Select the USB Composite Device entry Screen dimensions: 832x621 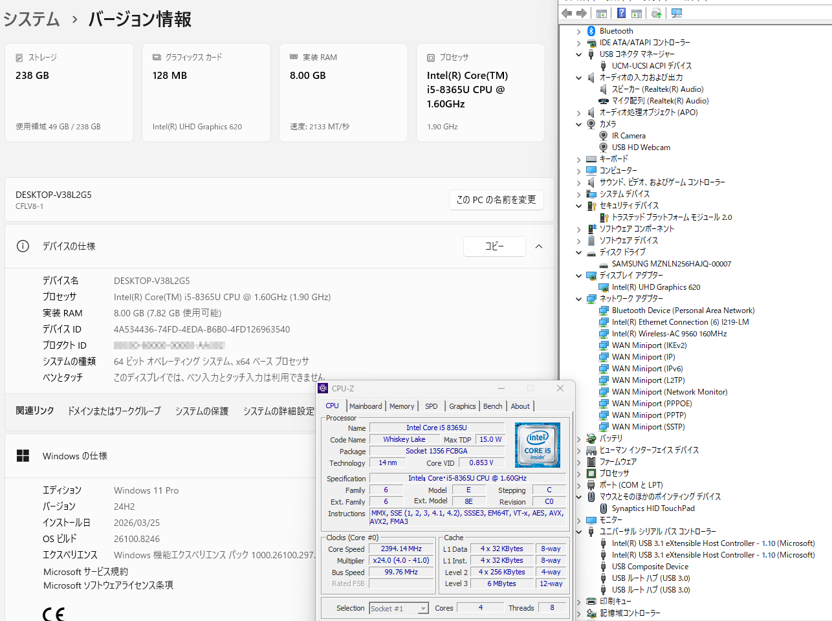click(650, 567)
